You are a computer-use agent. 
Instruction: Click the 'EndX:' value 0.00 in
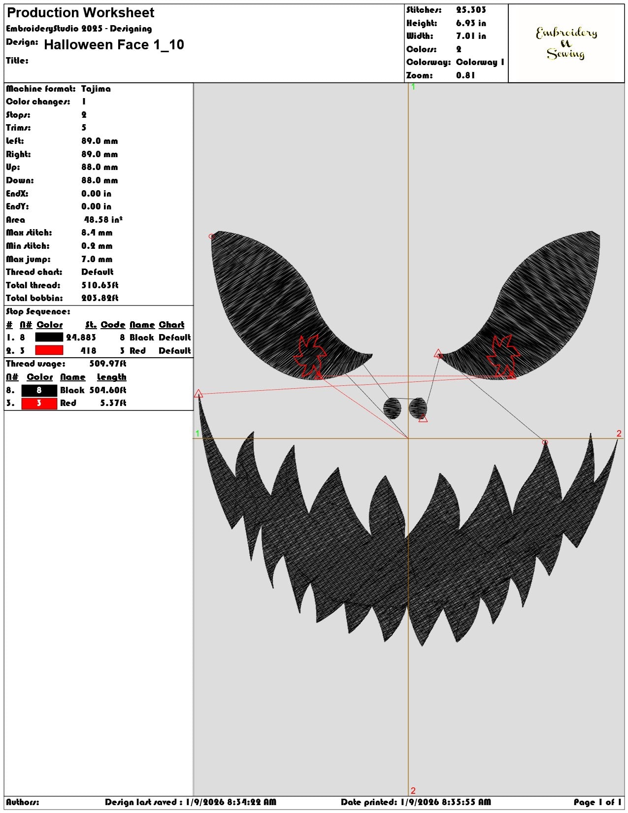point(96,194)
